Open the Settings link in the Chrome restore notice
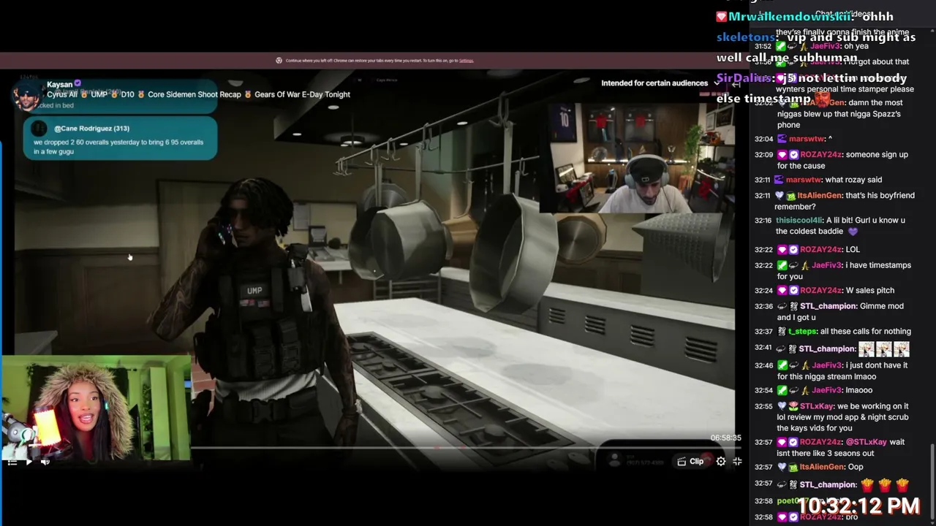 click(x=466, y=61)
